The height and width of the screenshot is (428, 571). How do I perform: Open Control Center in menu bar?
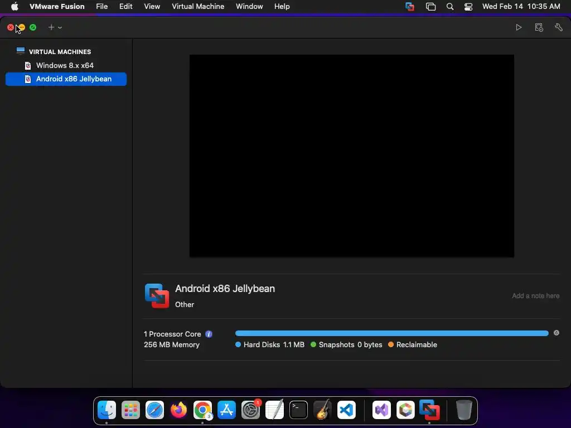pos(468,7)
